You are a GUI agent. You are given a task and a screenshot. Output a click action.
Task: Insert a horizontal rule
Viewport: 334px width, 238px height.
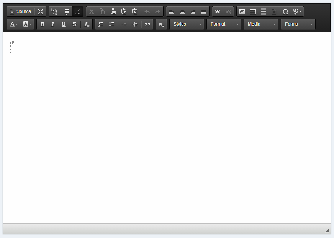[x=263, y=11]
